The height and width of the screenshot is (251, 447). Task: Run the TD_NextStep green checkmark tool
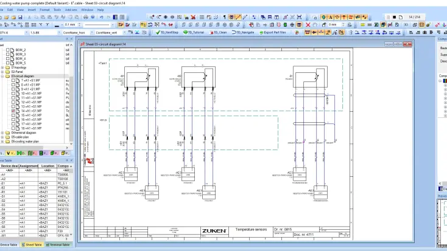(167, 32)
